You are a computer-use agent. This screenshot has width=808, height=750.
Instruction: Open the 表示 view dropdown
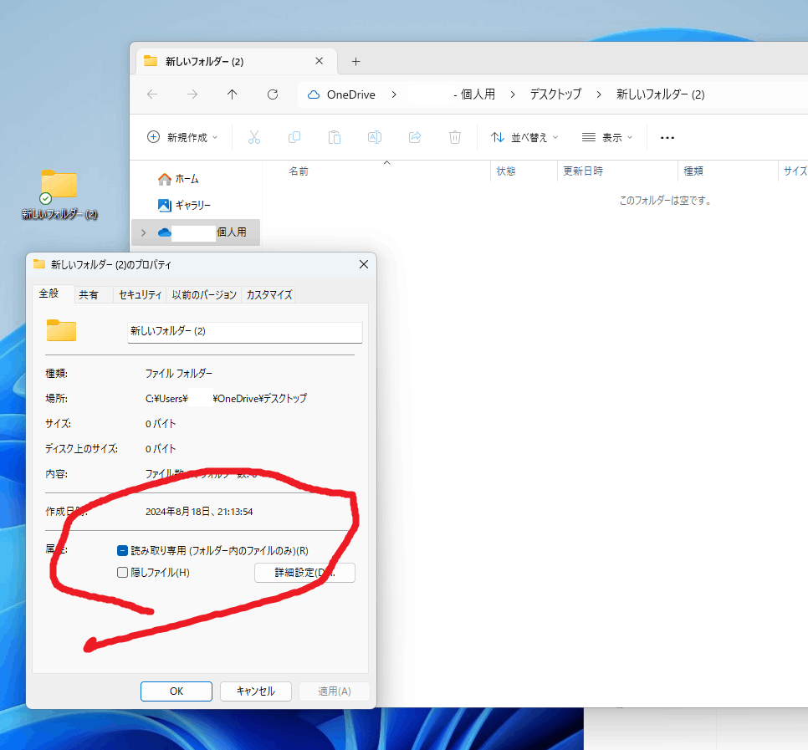tap(607, 137)
